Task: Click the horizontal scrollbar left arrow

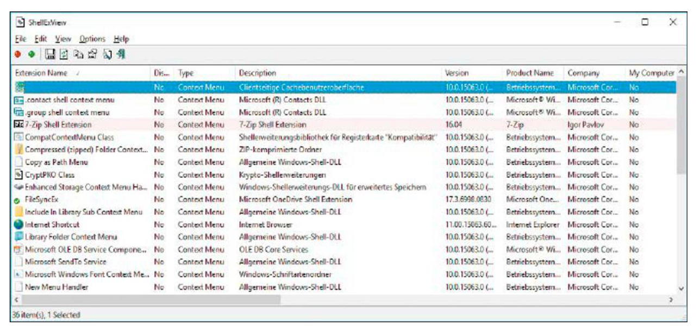Action: pos(16,299)
